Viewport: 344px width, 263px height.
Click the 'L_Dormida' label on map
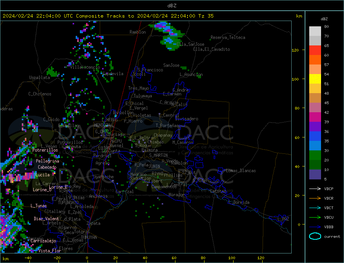(x=239, y=202)
